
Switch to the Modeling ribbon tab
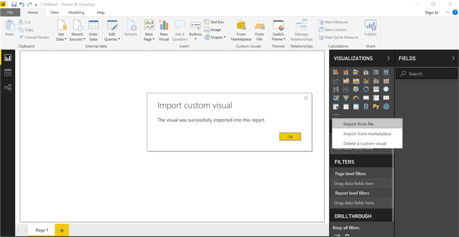coord(76,13)
